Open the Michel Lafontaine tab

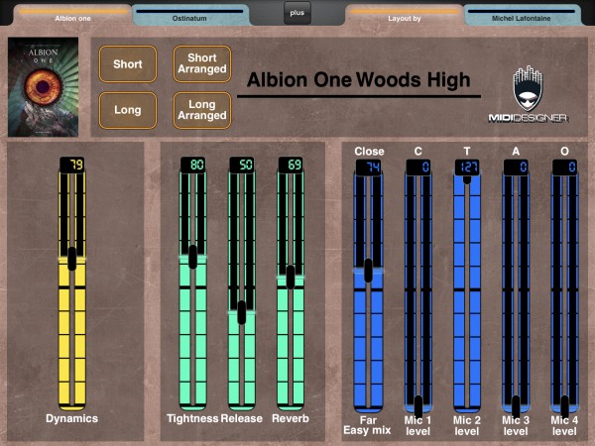[522, 16]
